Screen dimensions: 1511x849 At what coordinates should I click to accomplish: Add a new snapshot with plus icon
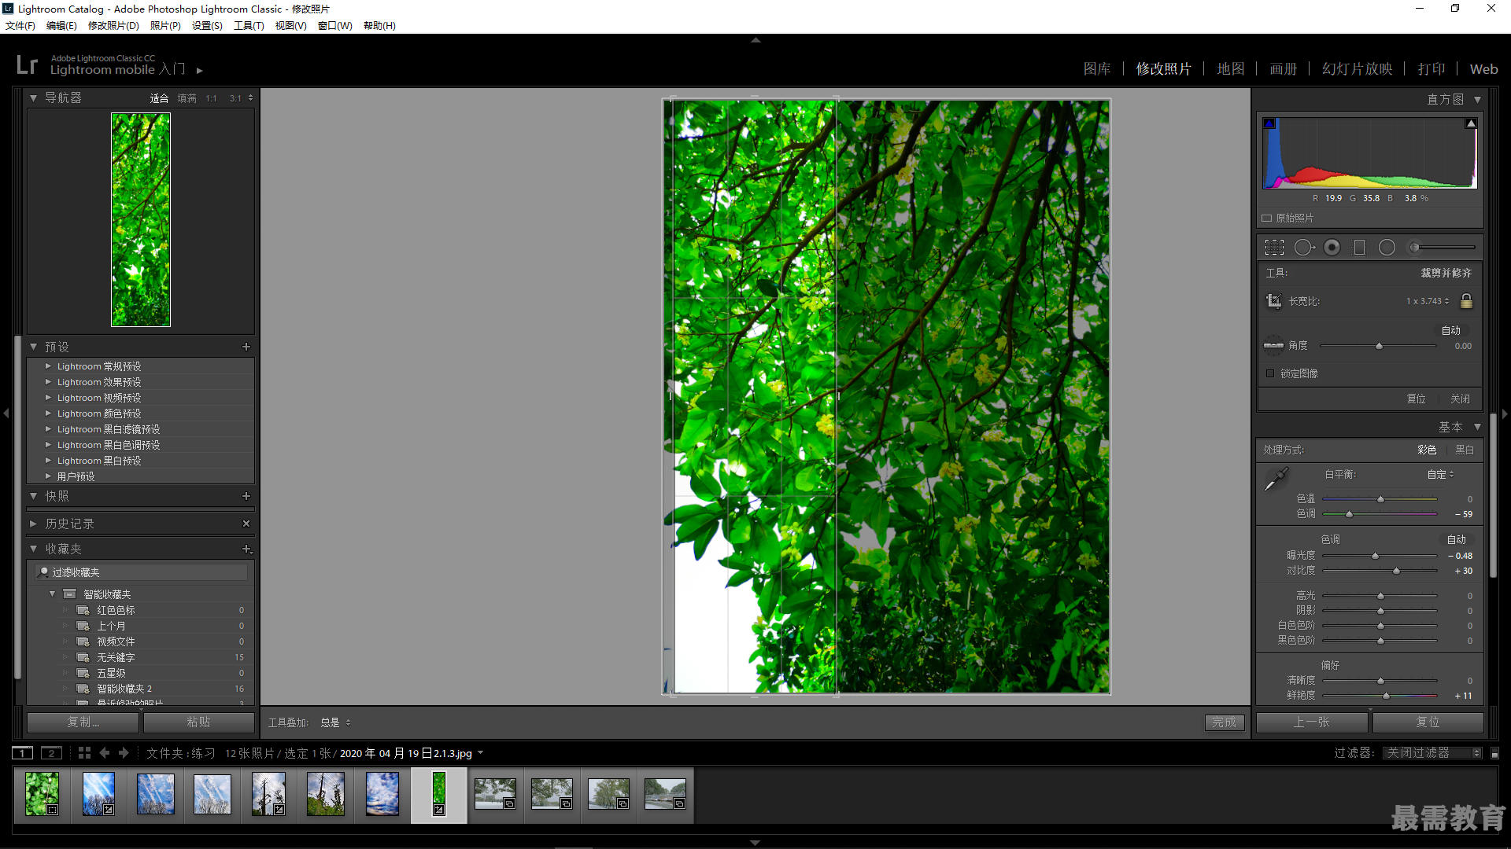pyautogui.click(x=246, y=496)
